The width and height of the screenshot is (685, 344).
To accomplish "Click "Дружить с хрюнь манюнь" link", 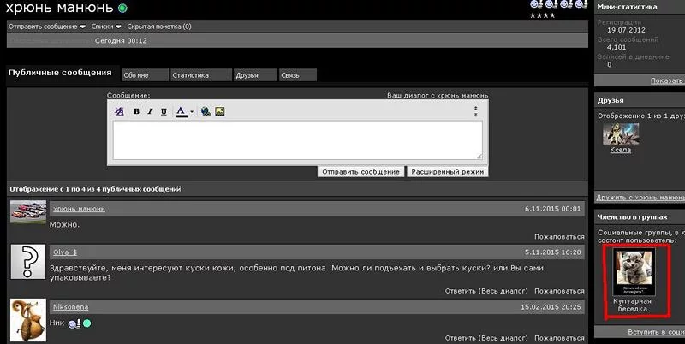I will (x=640, y=198).
